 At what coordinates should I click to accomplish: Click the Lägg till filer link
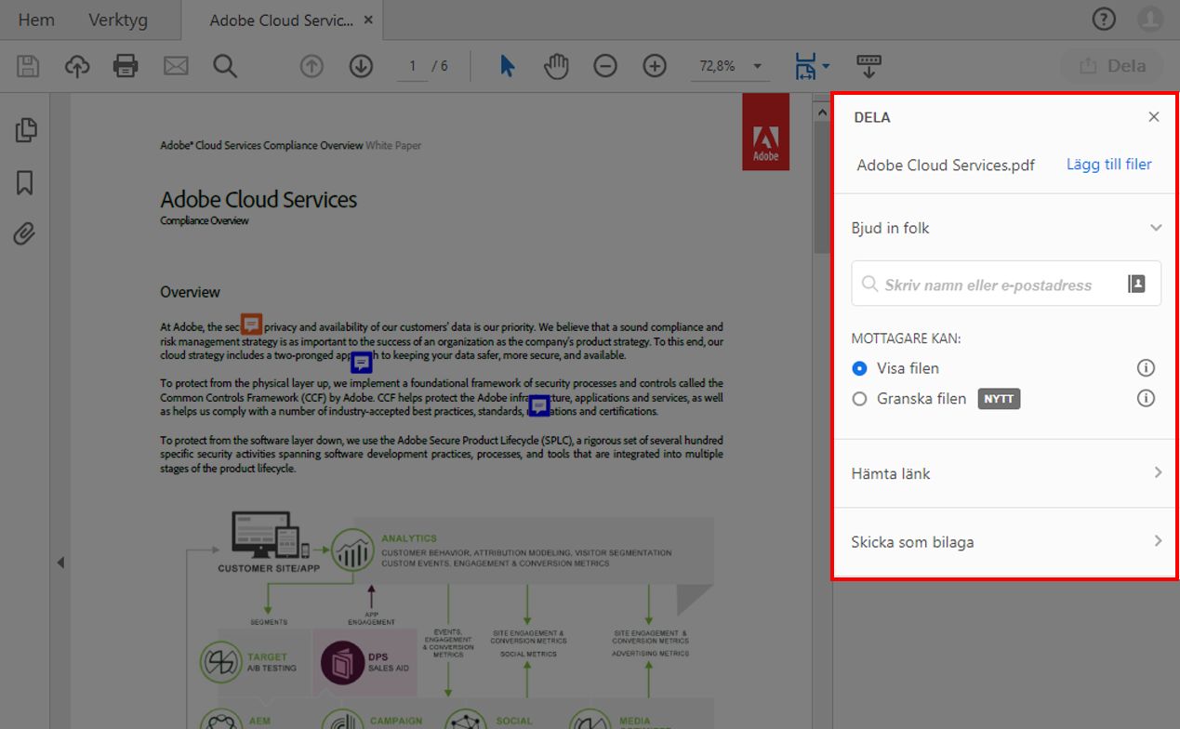point(1109,165)
